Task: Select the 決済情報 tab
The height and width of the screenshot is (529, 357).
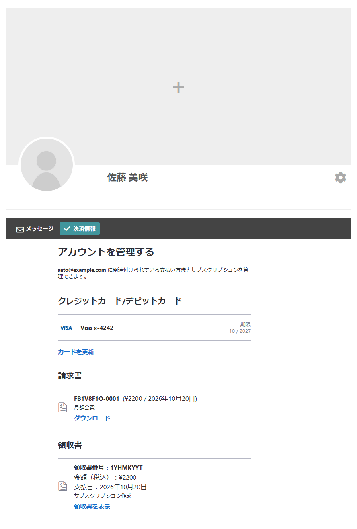Action: pos(80,229)
